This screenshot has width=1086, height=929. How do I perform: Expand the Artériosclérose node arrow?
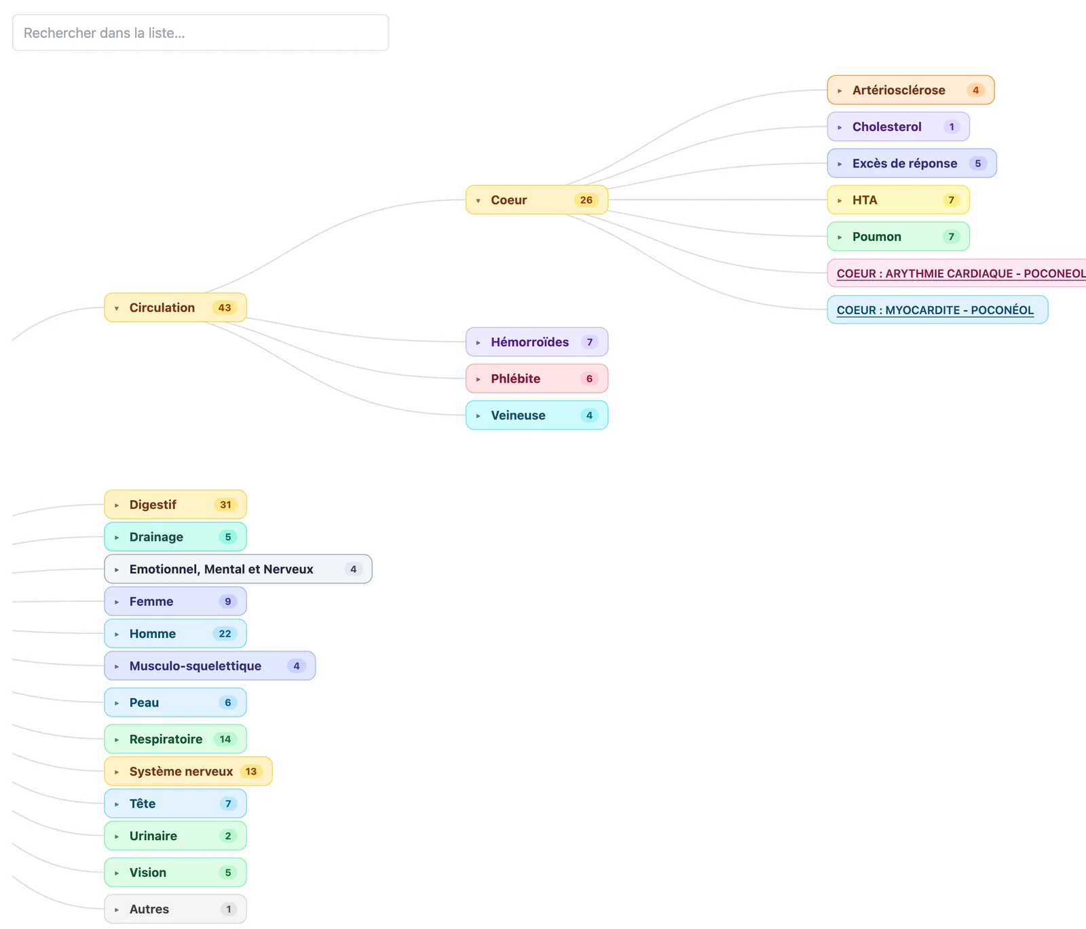[x=840, y=90]
